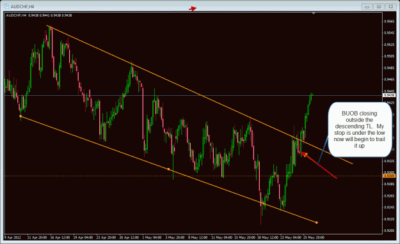
Task: Click the 3 May 20:00 time axis label
Action: 175,238
